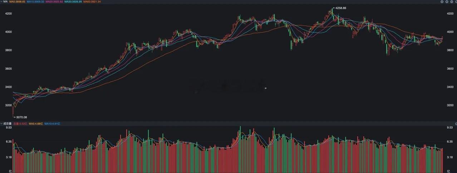Open the MA indicator selector label
Screen dimensions: 457x173
pyautogui.click(x=5, y=2)
